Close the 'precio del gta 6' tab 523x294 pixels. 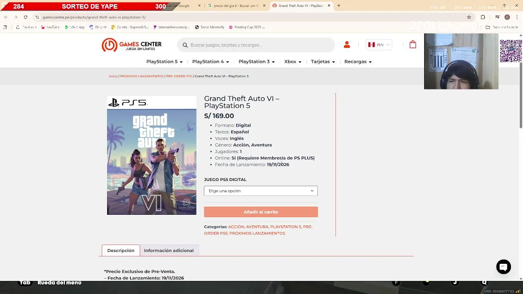264,6
